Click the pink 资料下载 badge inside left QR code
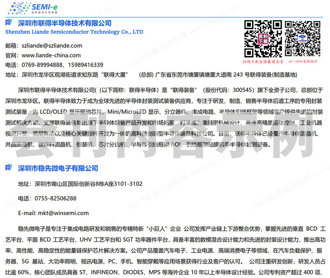Screen dimensions: 330x278 click(x=263, y=39)
